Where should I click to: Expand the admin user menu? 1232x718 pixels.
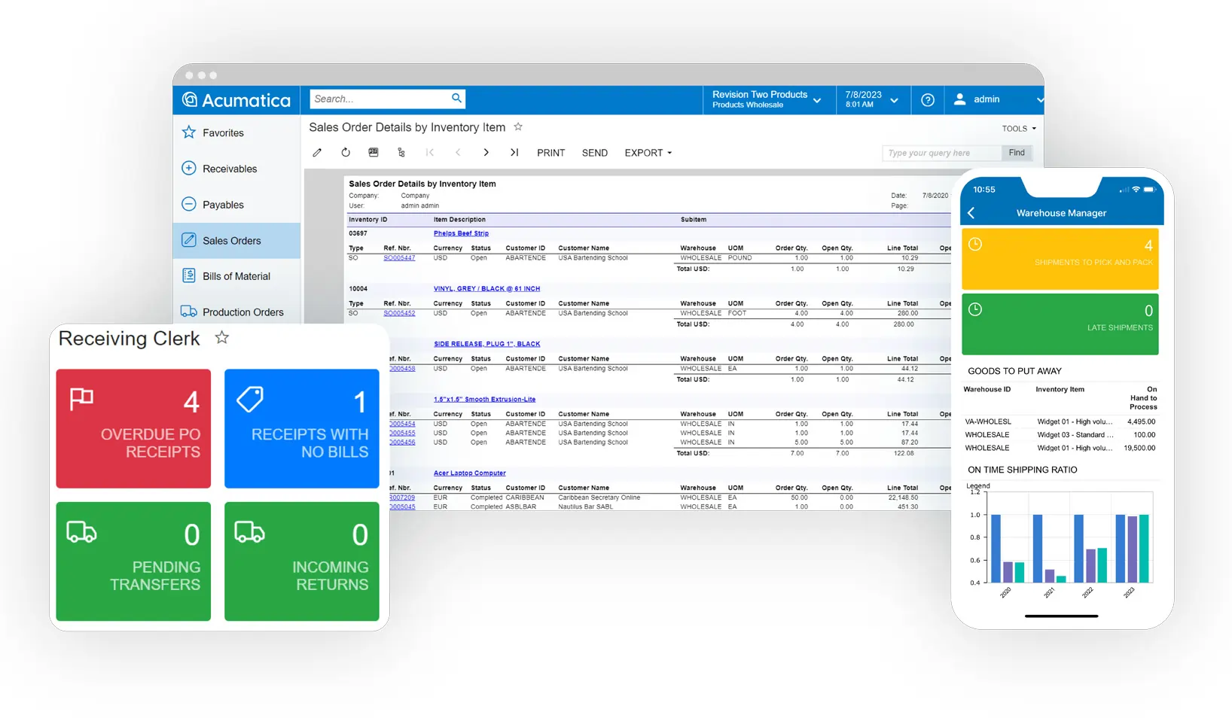[1040, 99]
